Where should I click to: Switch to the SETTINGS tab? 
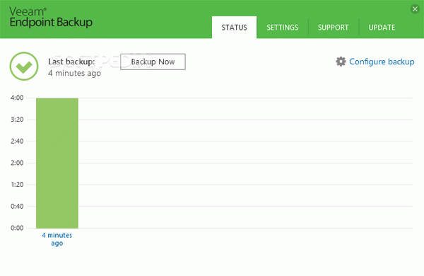tap(282, 28)
